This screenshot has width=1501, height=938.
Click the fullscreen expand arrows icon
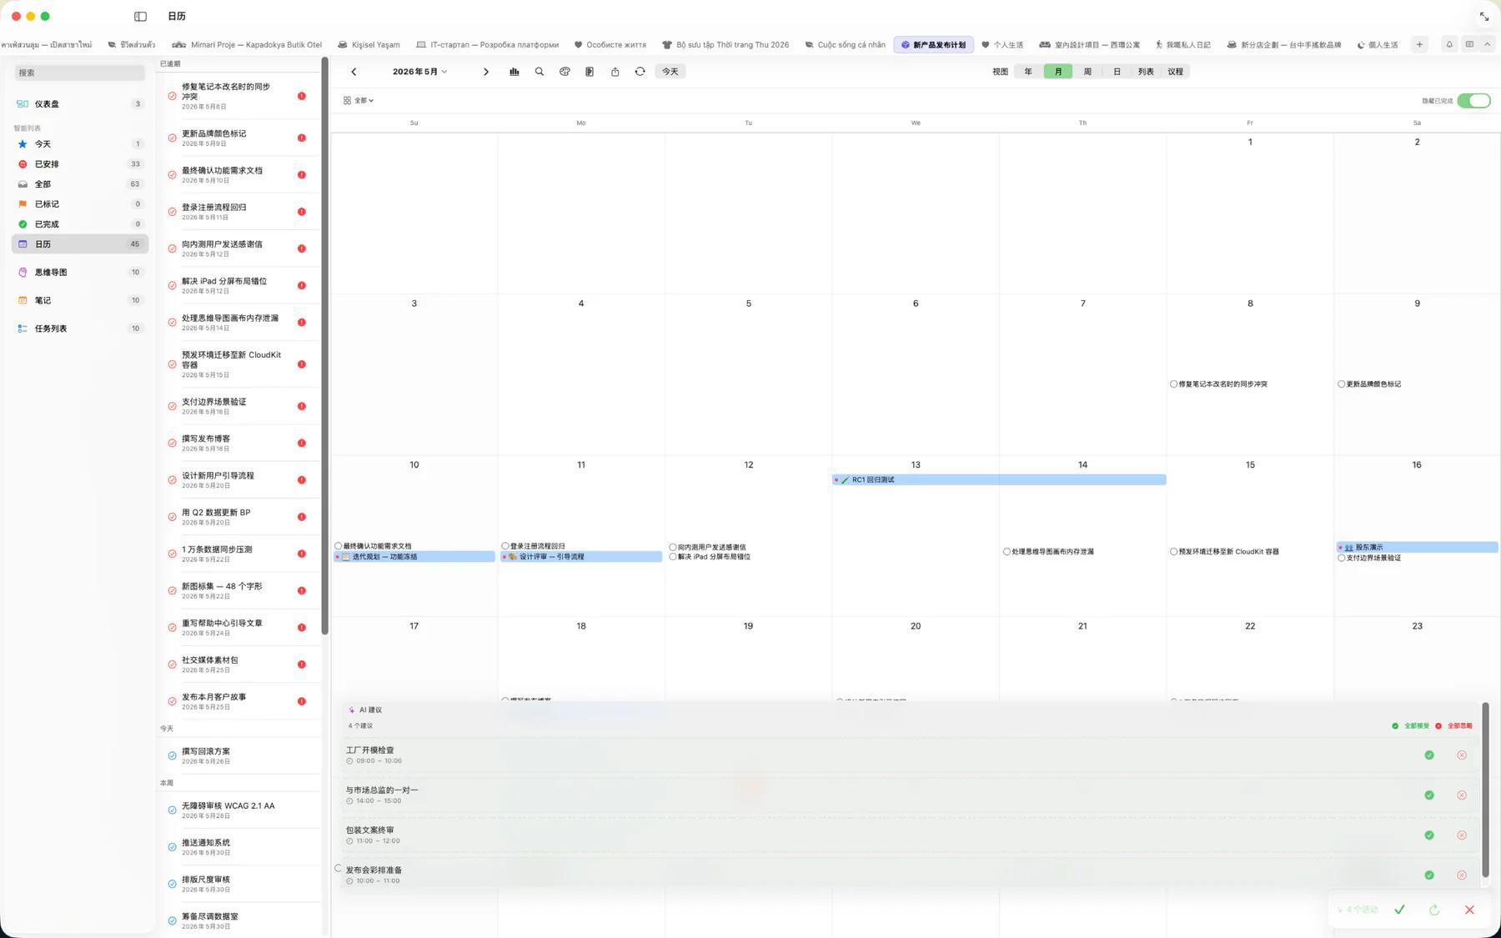(1484, 17)
